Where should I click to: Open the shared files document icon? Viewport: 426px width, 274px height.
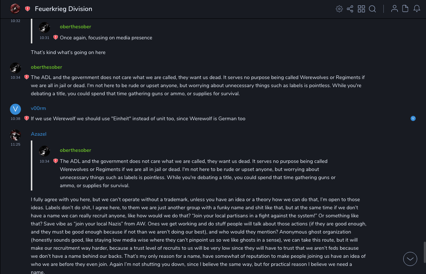pos(405,9)
